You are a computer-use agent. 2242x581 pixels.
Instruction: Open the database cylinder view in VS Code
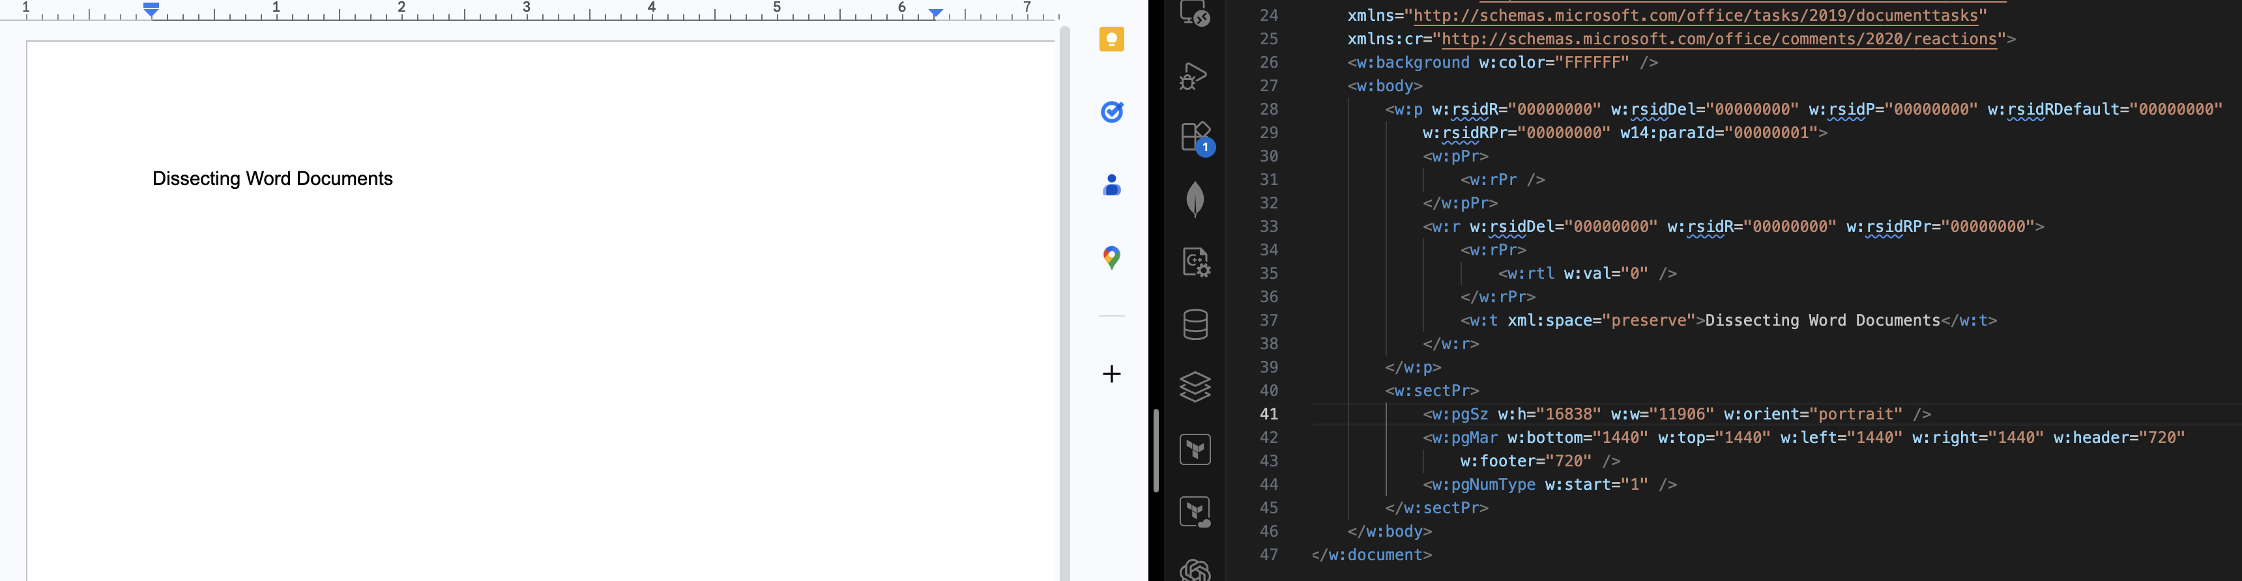click(1195, 324)
